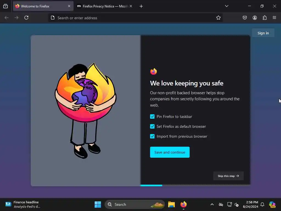Go back to the previous page
Screen dimensions: 281x211
click(7, 18)
